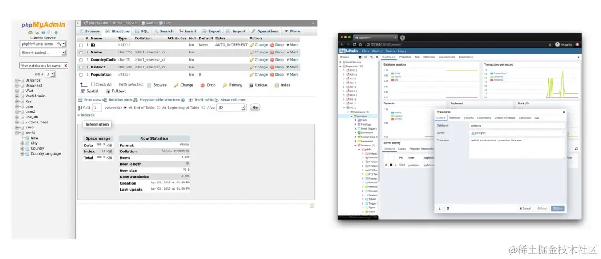Click the Primary key icon for selected columns
601x259 pixels.
[225, 85]
